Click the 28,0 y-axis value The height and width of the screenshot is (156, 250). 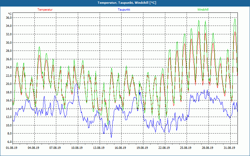(x=9, y=51)
